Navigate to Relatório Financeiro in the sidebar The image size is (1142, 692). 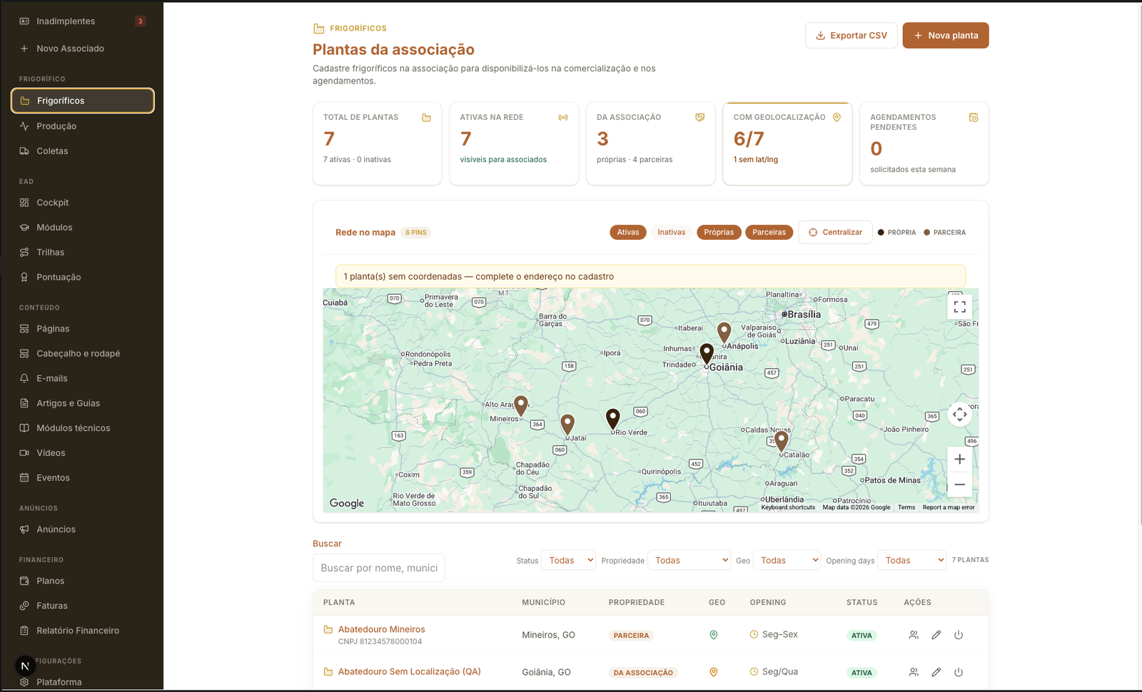tap(83, 631)
